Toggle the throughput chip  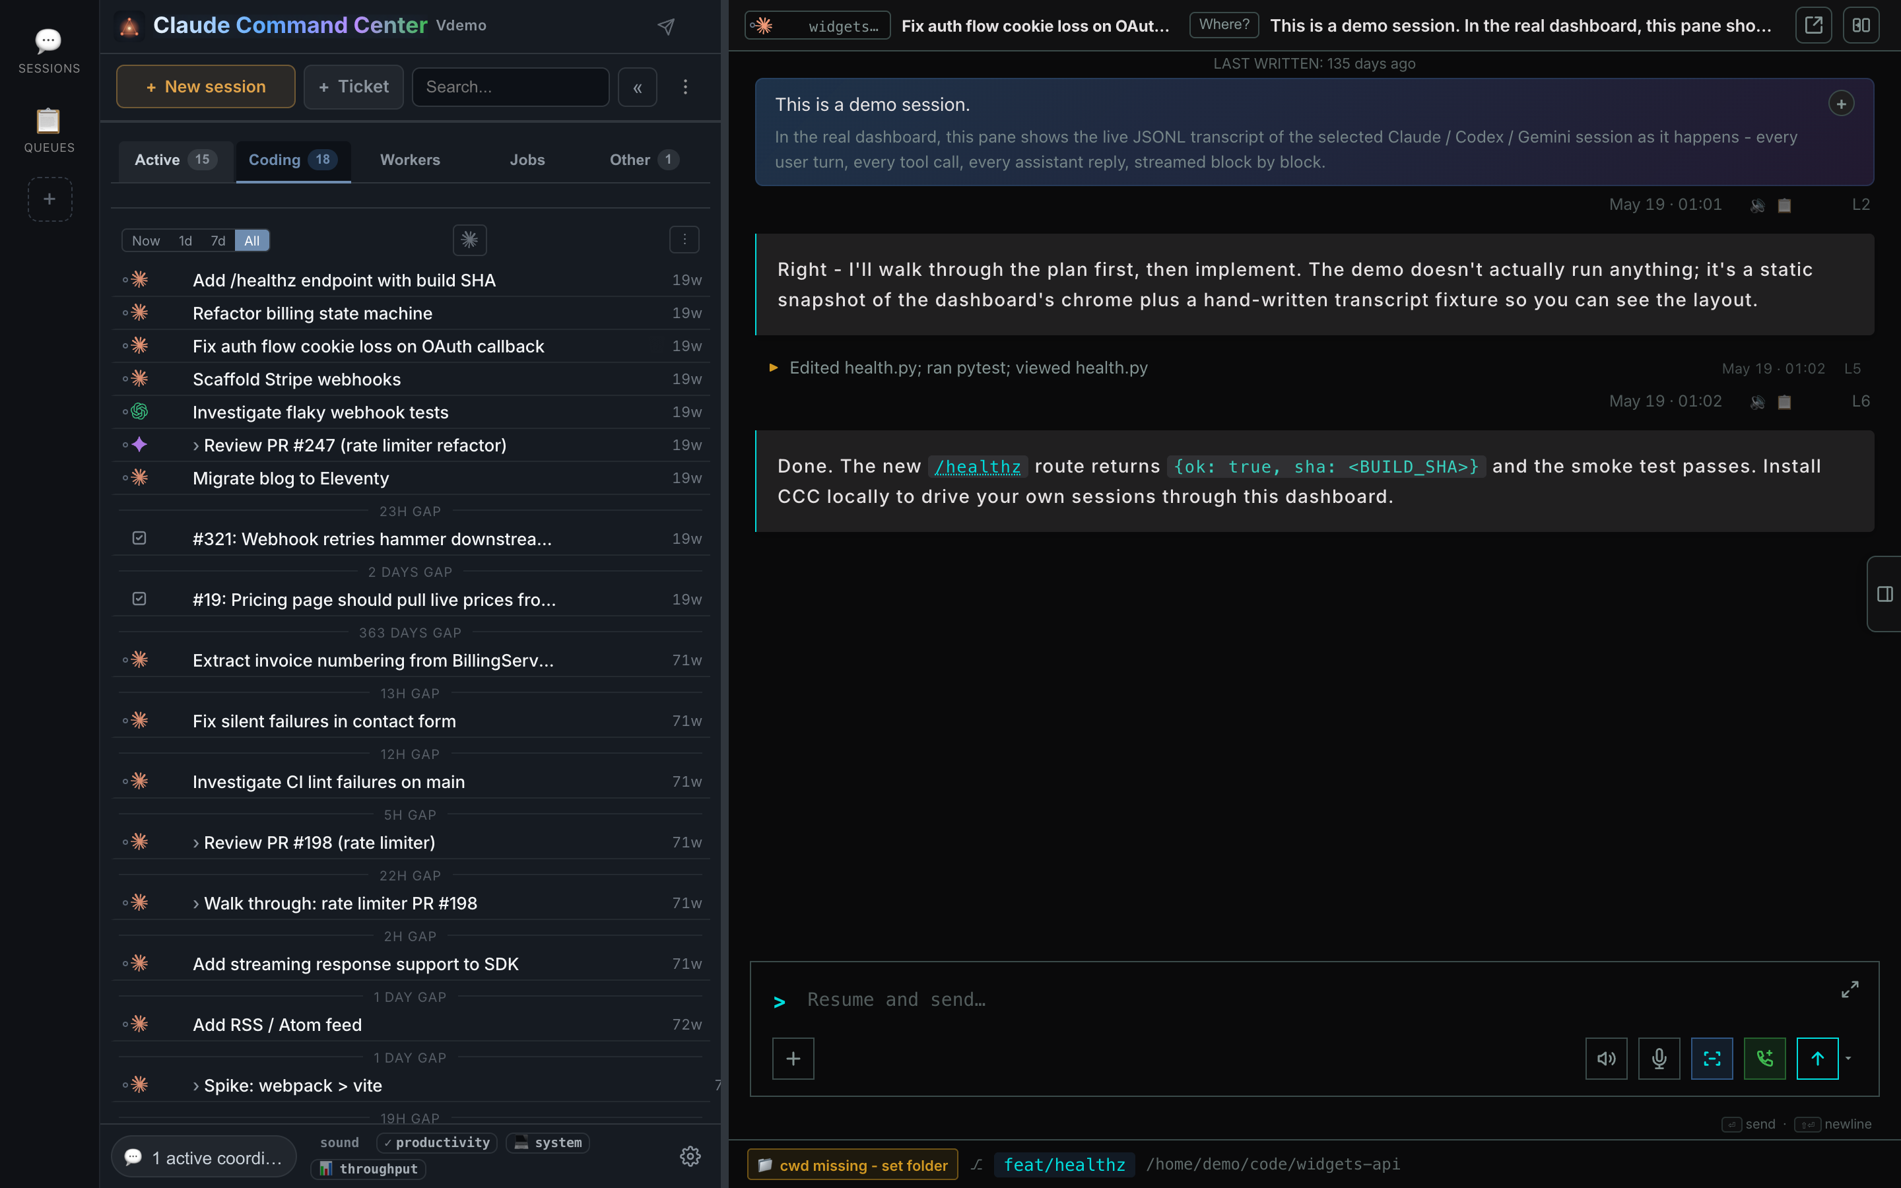coord(368,1168)
